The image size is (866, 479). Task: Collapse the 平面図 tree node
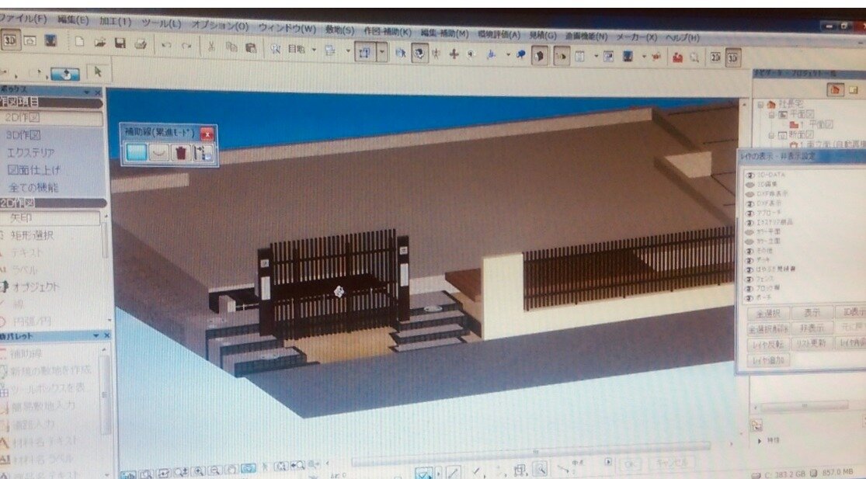(774, 114)
